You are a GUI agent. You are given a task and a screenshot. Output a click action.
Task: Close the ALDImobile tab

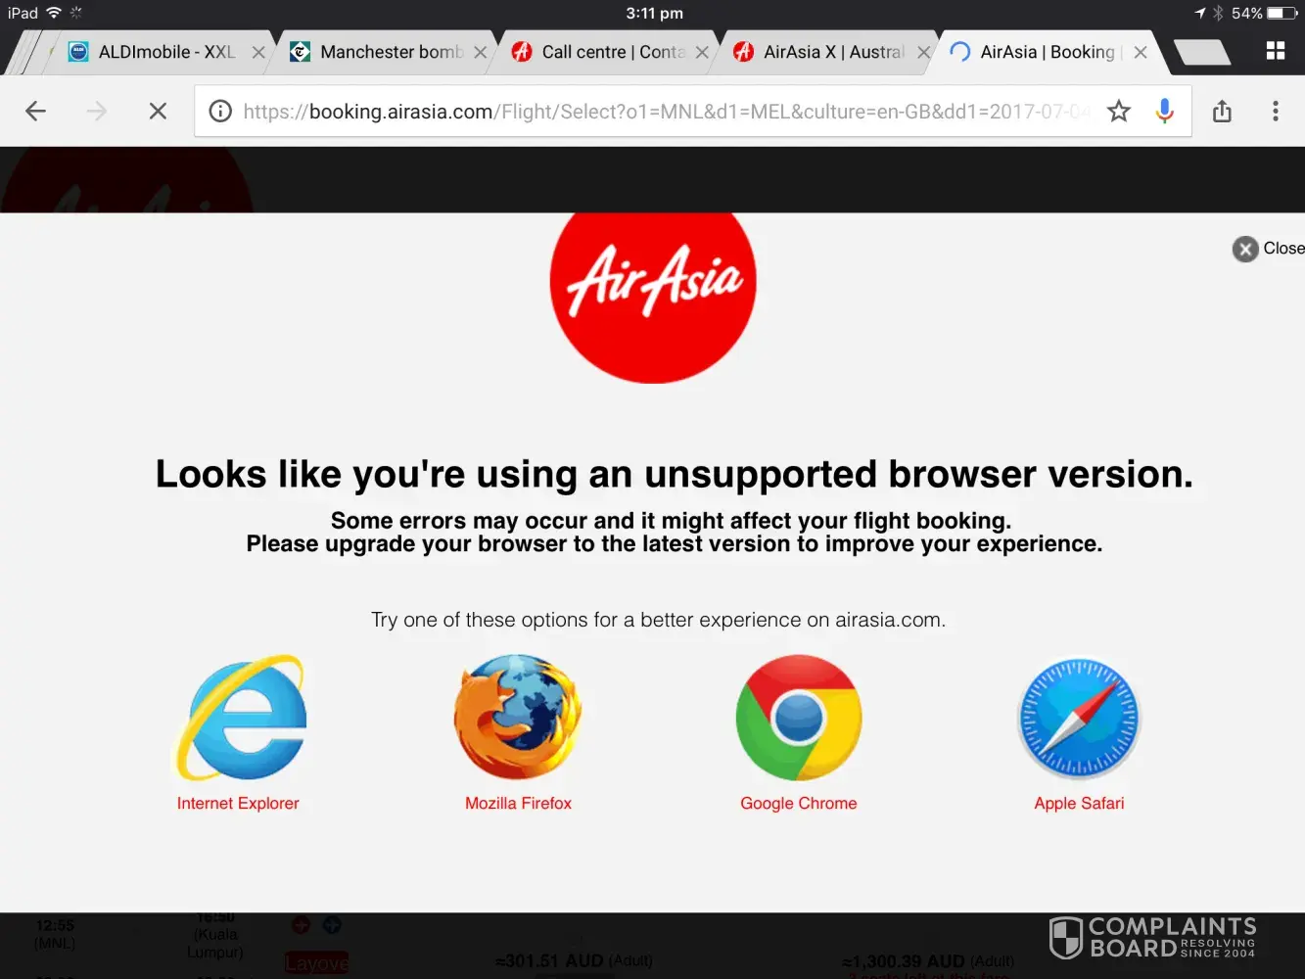pyautogui.click(x=258, y=53)
